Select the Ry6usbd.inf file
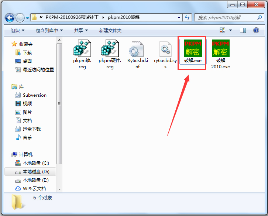The image size is (268, 216). click(138, 54)
